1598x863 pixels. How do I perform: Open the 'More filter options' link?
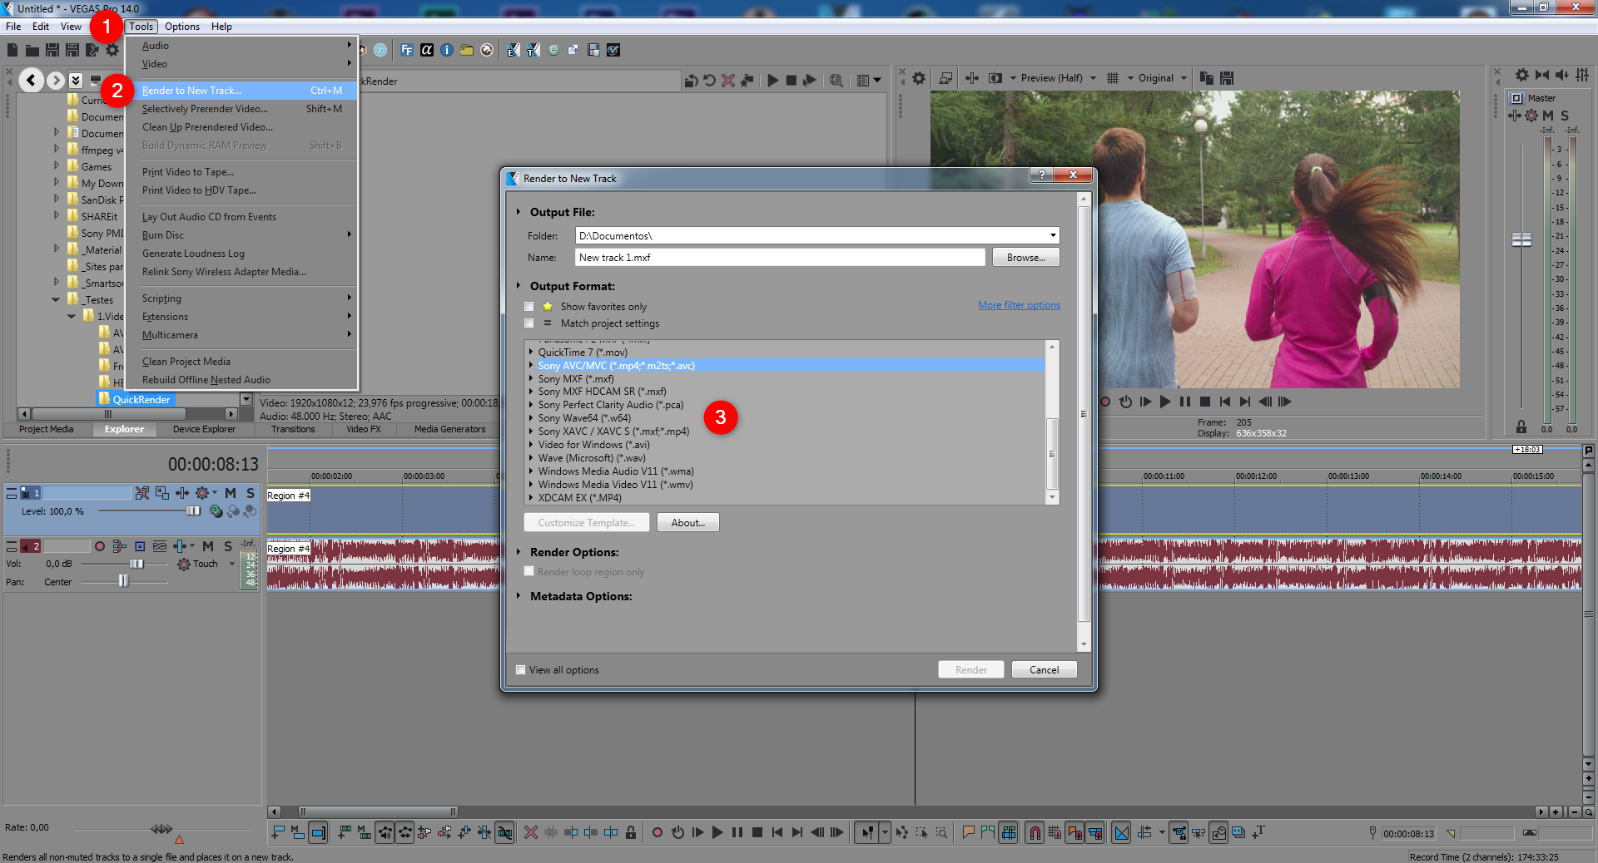click(x=1019, y=306)
